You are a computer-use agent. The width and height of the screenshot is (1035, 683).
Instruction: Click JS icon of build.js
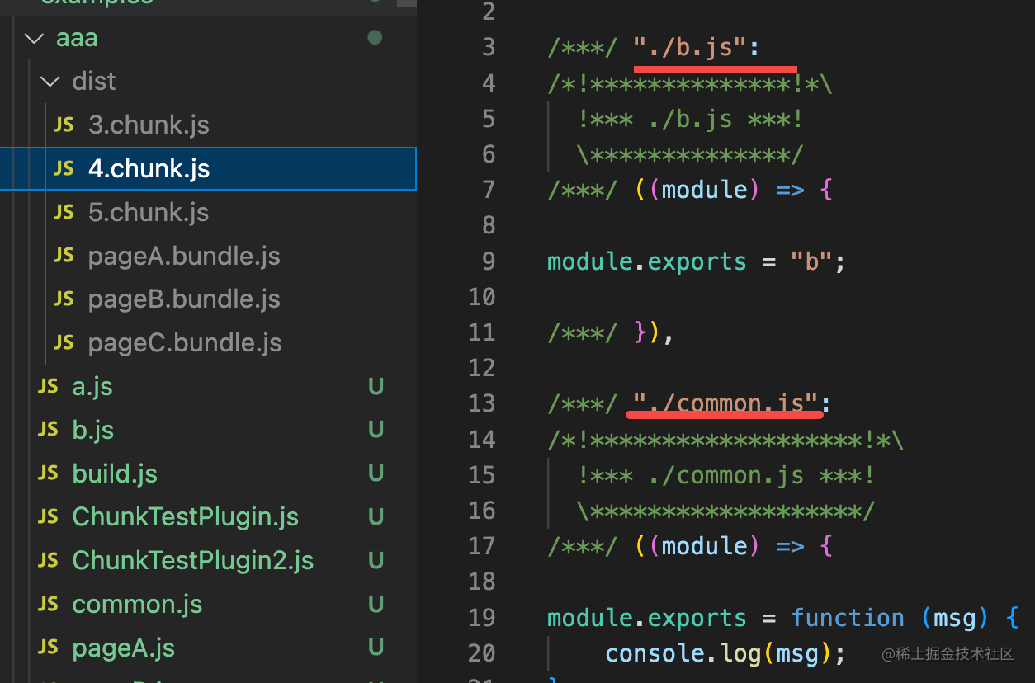[x=48, y=473]
